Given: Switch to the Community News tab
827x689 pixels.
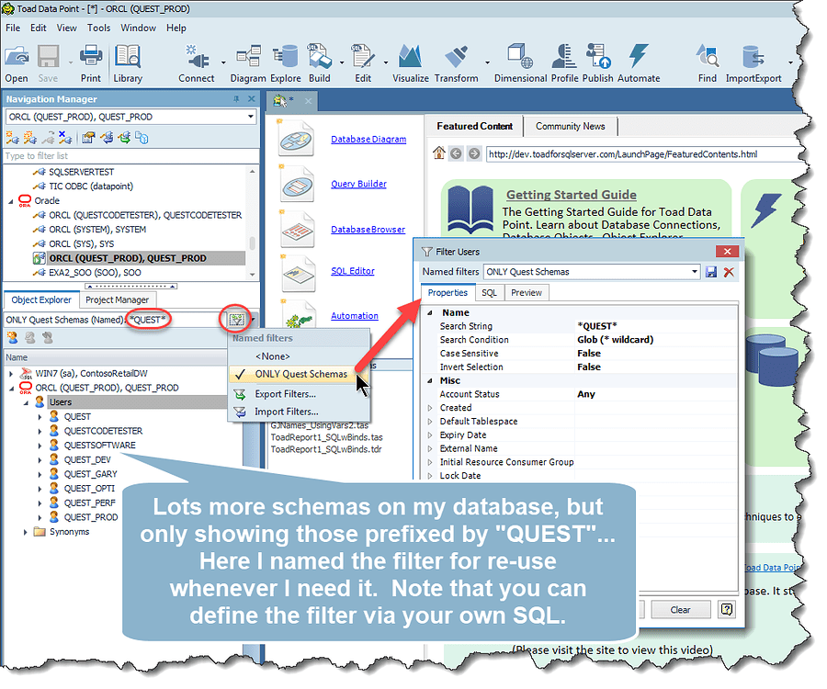Looking at the screenshot, I should (x=570, y=127).
